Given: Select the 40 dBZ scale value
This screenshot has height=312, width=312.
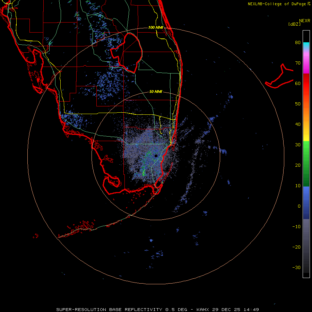Looking at the screenshot, I should (x=298, y=124).
